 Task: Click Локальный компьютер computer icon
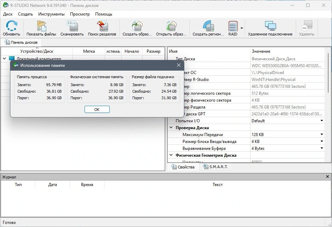point(12,58)
